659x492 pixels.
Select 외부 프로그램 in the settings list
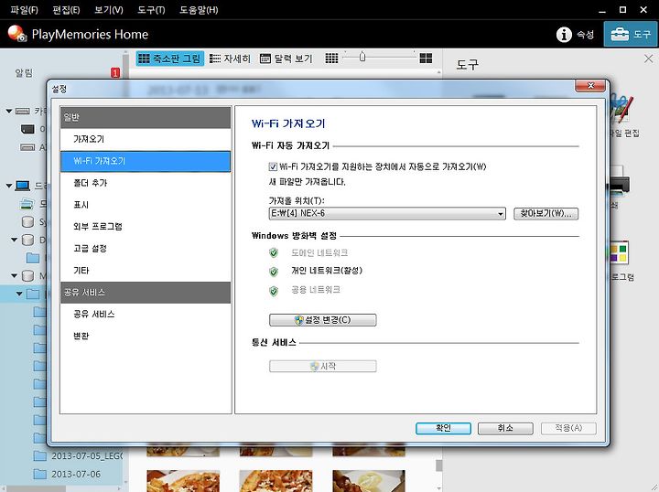[x=146, y=227]
